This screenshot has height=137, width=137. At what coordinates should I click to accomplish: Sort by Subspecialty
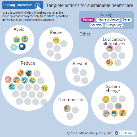tap(114, 25)
